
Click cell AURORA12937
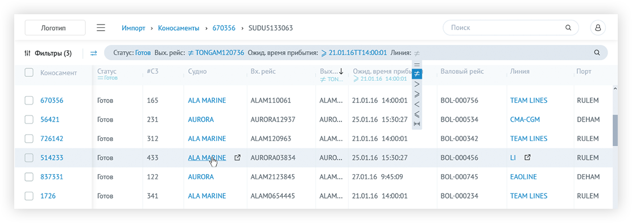click(x=273, y=120)
